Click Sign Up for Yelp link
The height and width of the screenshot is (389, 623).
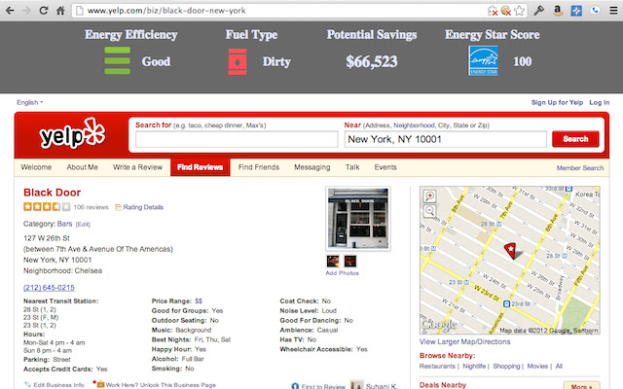[557, 102]
